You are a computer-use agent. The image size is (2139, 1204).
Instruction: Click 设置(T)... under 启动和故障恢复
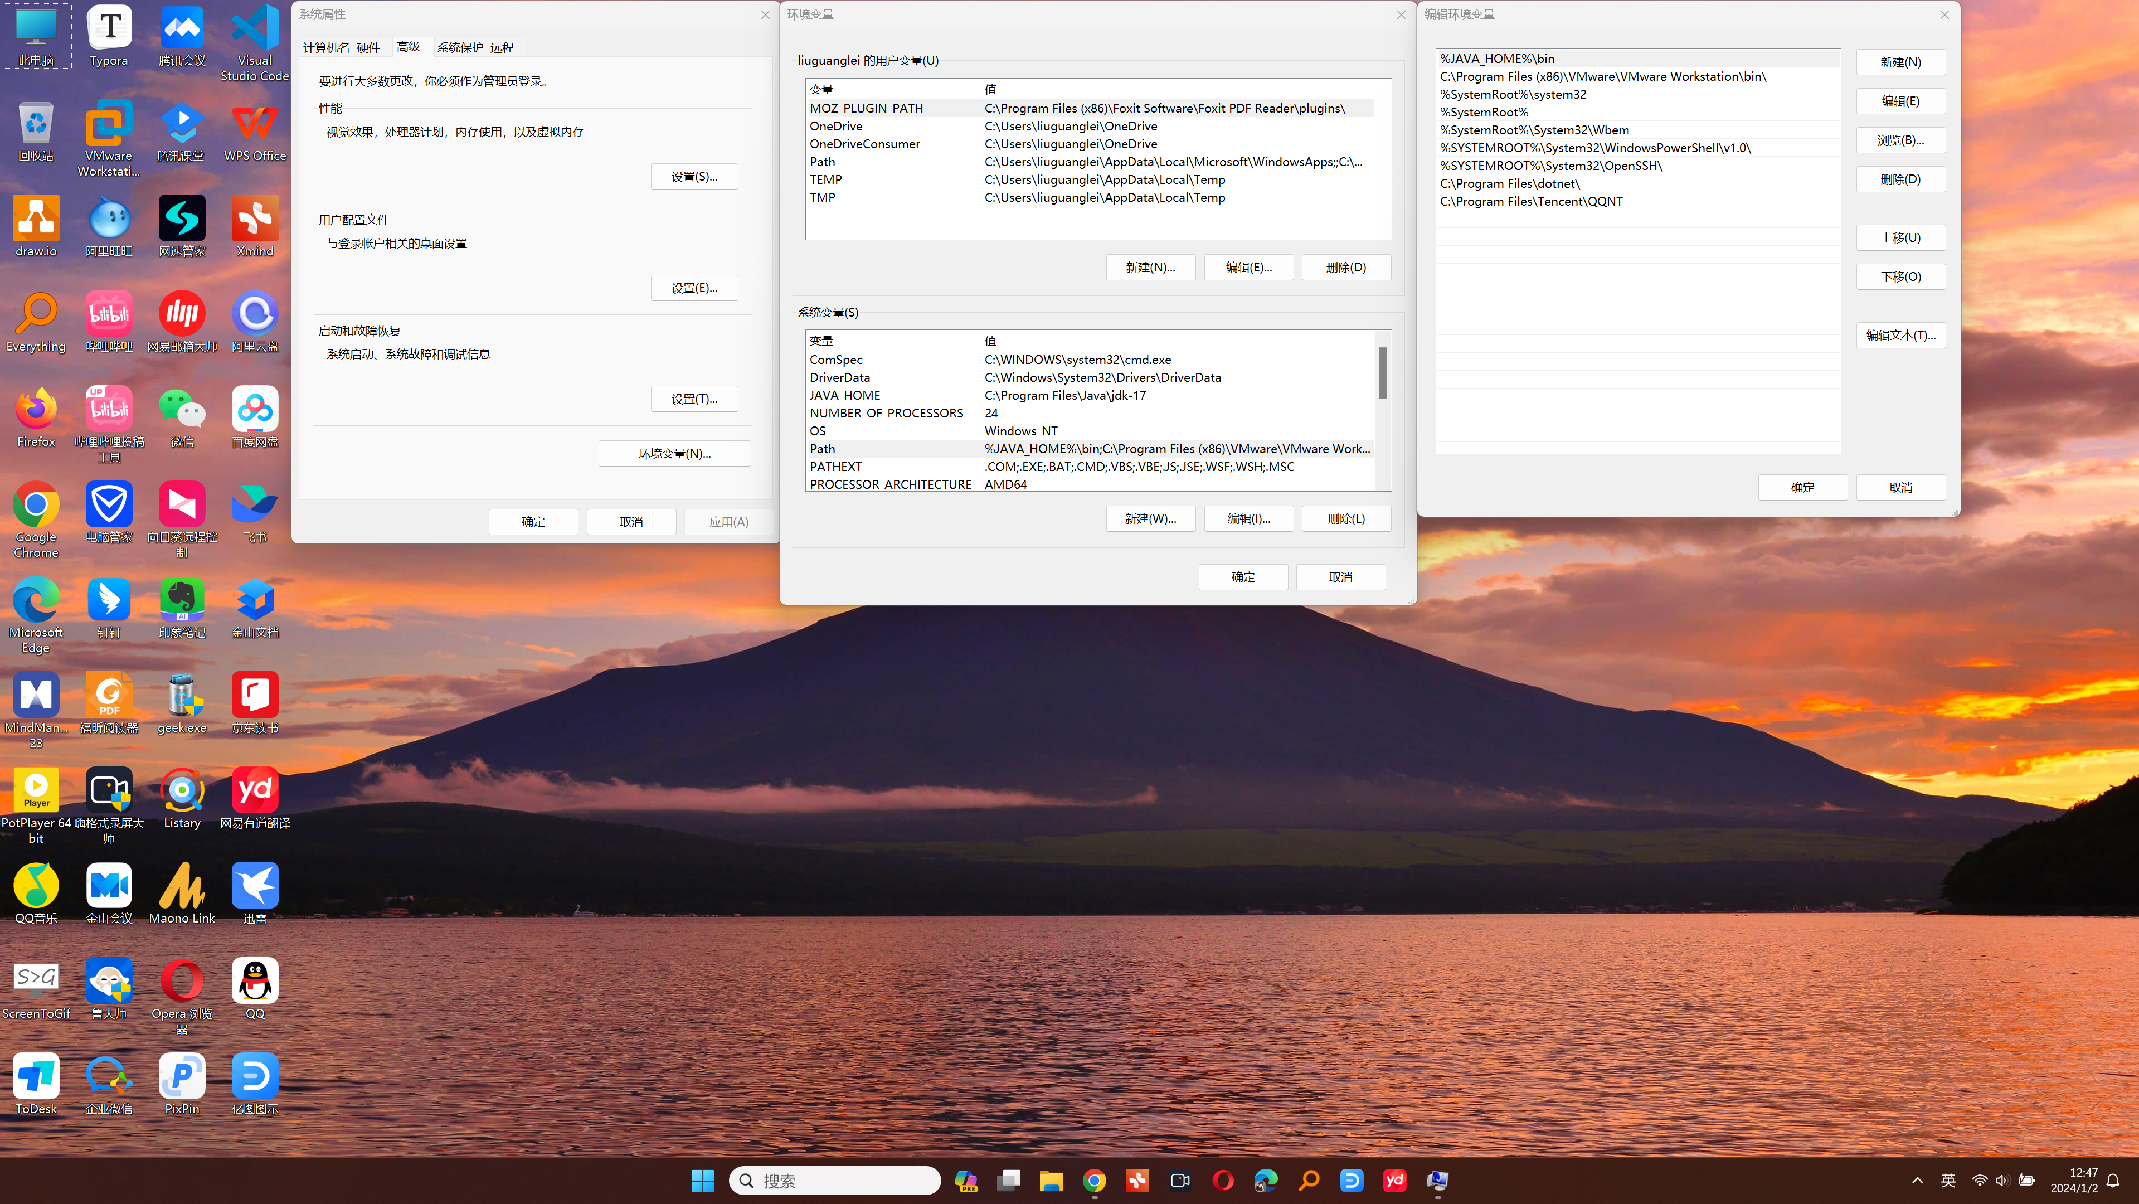click(x=694, y=400)
